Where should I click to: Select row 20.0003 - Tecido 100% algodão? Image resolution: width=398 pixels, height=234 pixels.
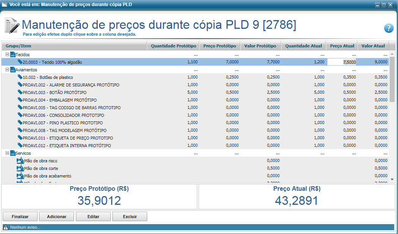pos(195,62)
